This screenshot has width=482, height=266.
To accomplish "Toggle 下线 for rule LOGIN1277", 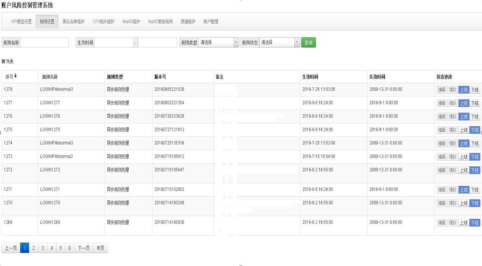I will (475, 103).
